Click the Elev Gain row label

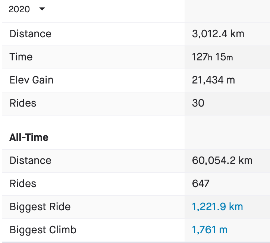click(31, 80)
